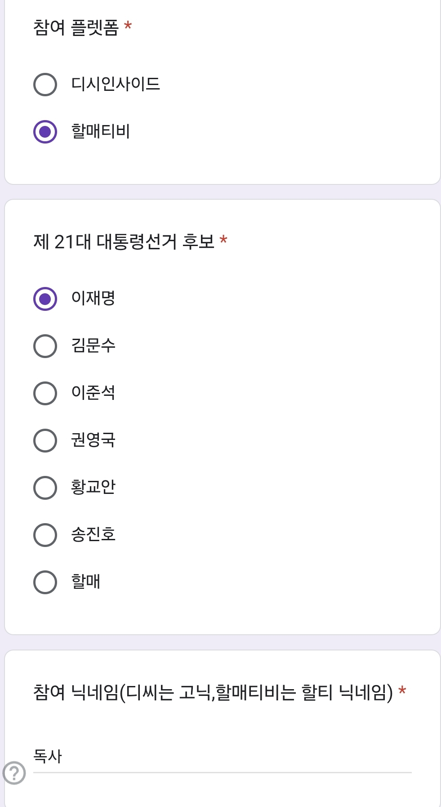Image resolution: width=441 pixels, height=807 pixels.
Task: Click the help question mark icon
Action: point(14,773)
